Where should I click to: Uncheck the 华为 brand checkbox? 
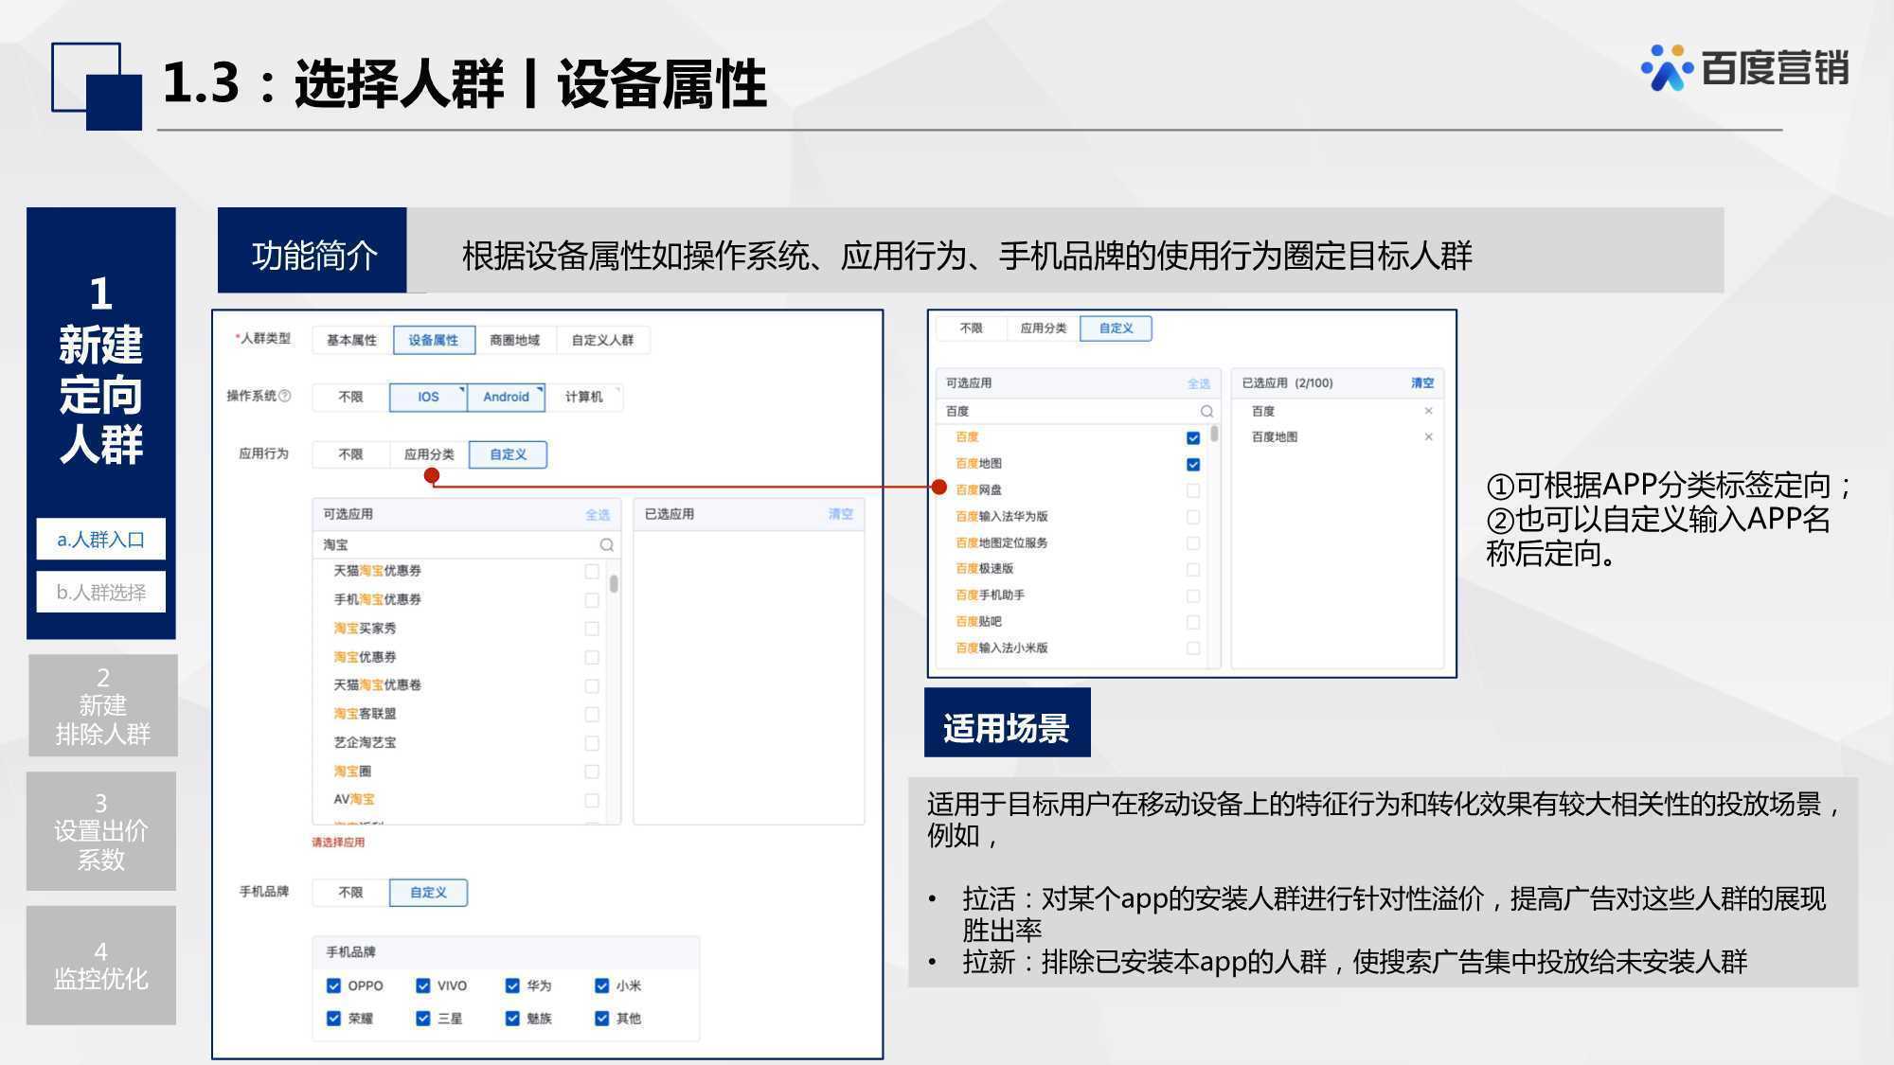pos(512,985)
